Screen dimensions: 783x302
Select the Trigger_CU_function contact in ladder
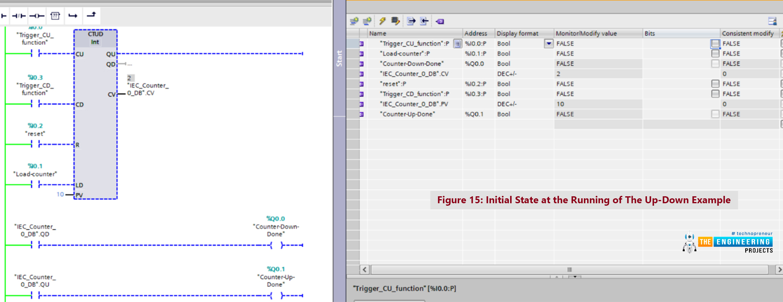[35, 53]
